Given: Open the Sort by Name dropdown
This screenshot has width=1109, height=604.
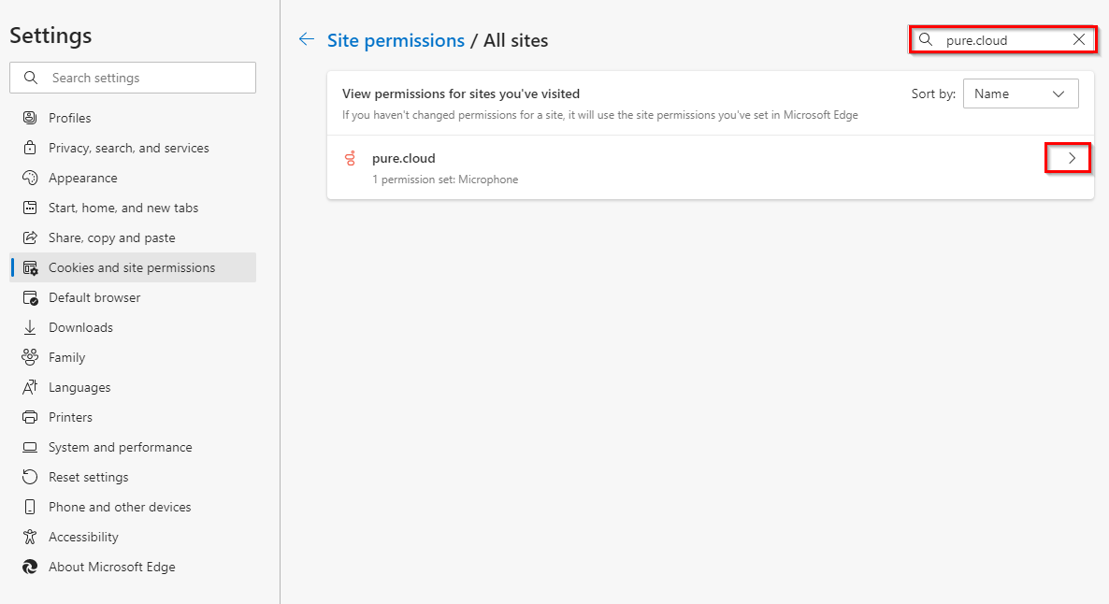Looking at the screenshot, I should pos(1020,93).
